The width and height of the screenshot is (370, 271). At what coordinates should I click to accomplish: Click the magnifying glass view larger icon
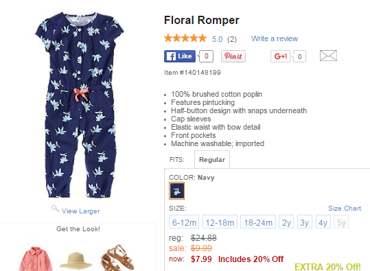tap(55, 209)
